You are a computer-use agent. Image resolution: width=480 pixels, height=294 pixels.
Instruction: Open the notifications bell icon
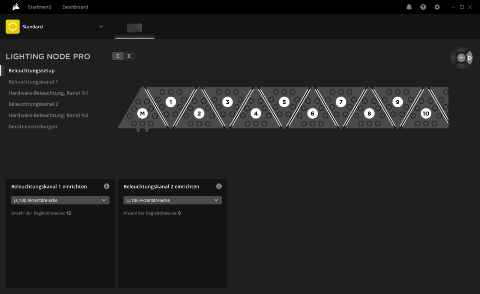(409, 7)
